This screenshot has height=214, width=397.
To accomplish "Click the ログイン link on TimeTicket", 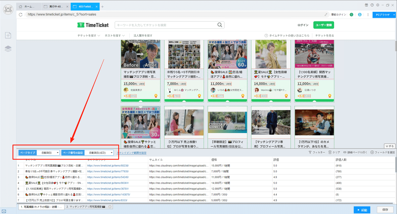I will click(303, 25).
